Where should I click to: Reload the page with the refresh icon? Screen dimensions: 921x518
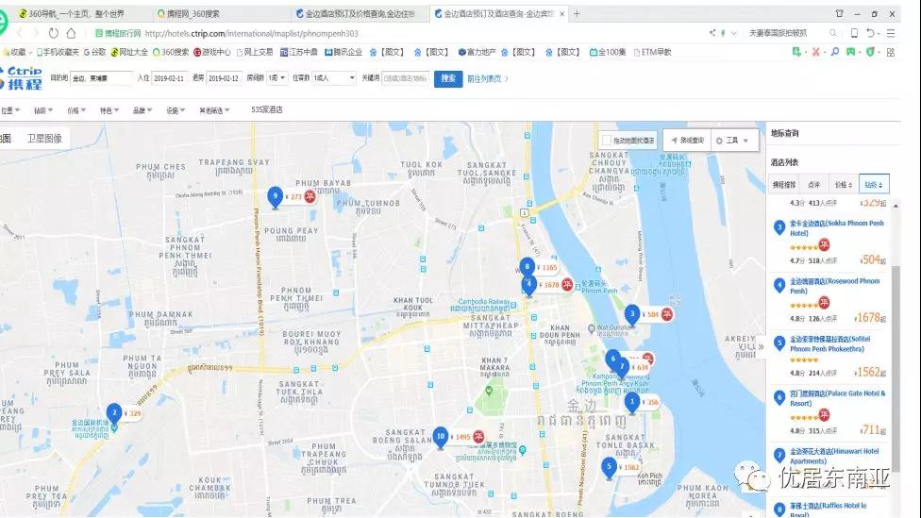click(54, 33)
